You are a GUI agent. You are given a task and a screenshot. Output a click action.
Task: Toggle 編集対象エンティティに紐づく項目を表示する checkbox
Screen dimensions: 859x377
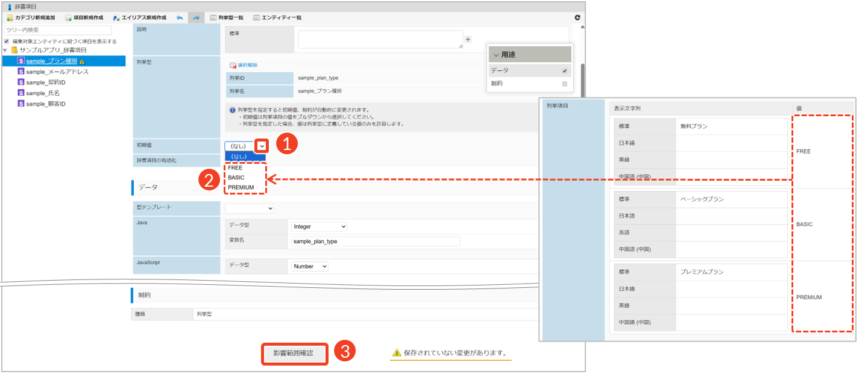tap(7, 42)
